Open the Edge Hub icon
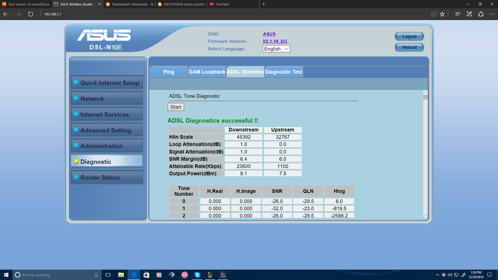Viewport: 498px width, 280px height. [x=458, y=14]
